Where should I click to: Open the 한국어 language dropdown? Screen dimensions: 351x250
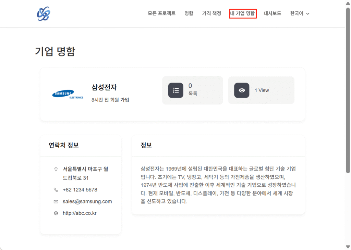(x=296, y=14)
